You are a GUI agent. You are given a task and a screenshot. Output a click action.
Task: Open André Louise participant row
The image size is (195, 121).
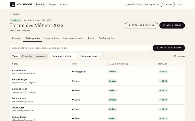[x=97, y=72]
